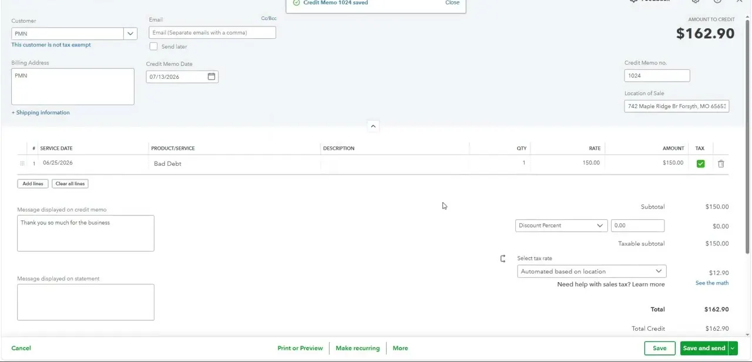Click the Bad Debt product/service cell
This screenshot has height=362, width=752.
(235, 164)
